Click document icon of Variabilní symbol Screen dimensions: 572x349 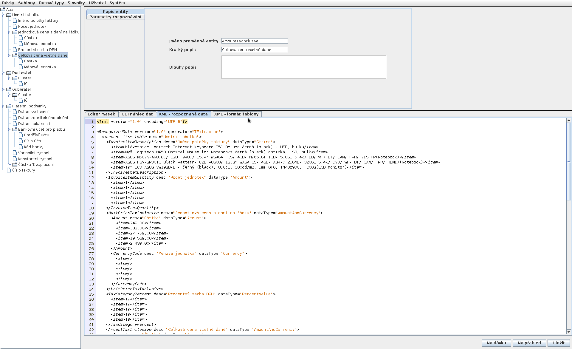click(x=15, y=153)
